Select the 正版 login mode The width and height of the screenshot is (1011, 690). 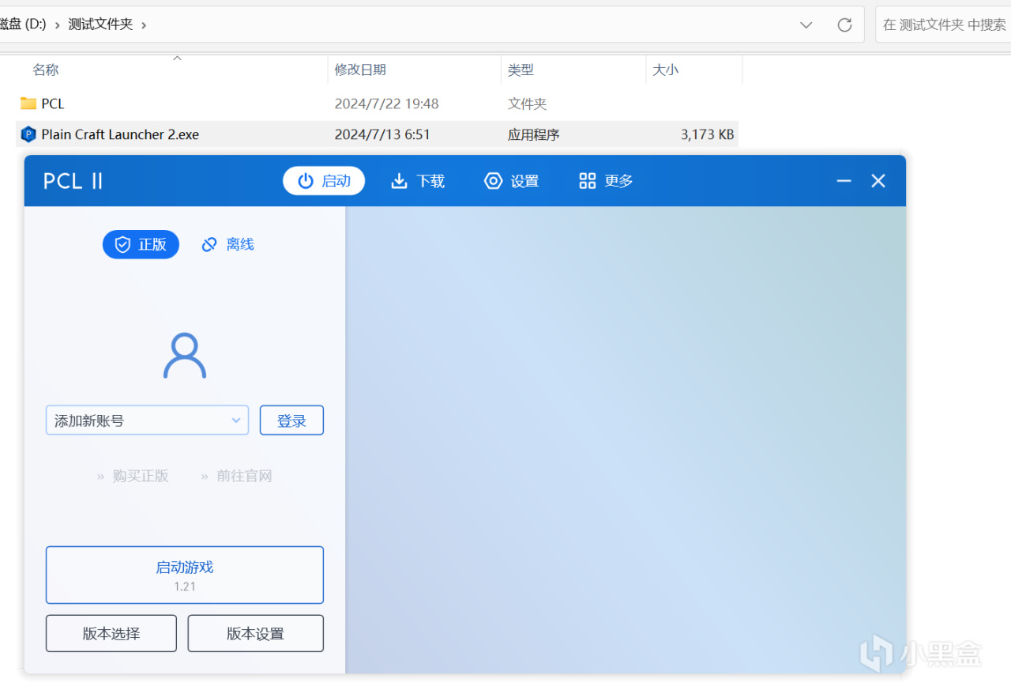coord(141,245)
